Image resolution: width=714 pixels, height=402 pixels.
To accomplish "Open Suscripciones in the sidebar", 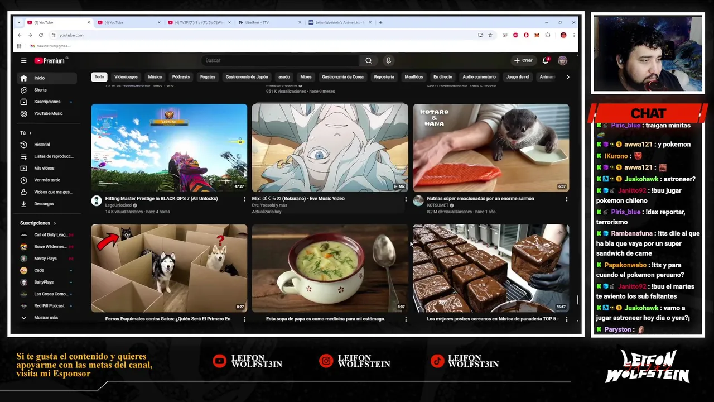I will coord(47,102).
